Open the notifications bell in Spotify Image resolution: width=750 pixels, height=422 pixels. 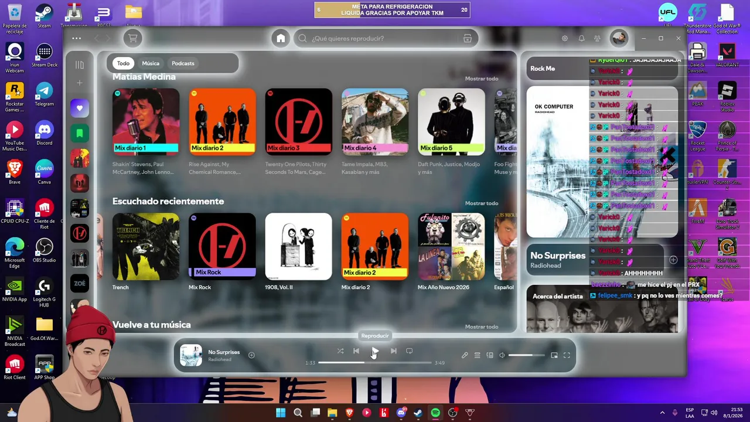click(x=581, y=38)
